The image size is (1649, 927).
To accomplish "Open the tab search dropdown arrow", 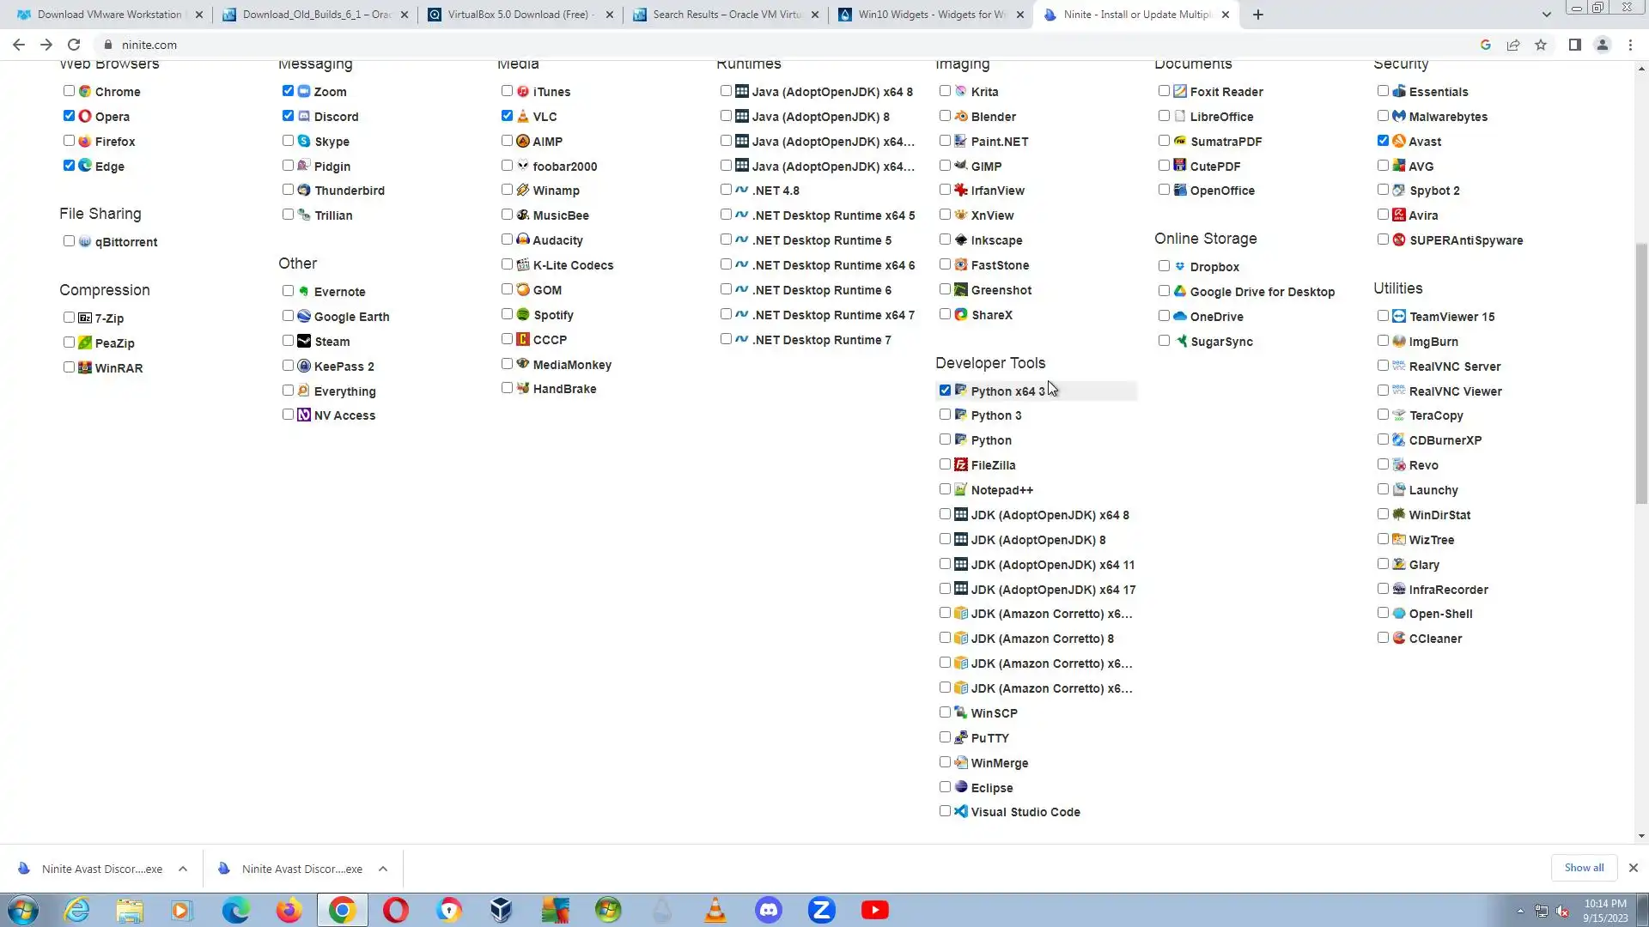I will click(x=1547, y=15).
